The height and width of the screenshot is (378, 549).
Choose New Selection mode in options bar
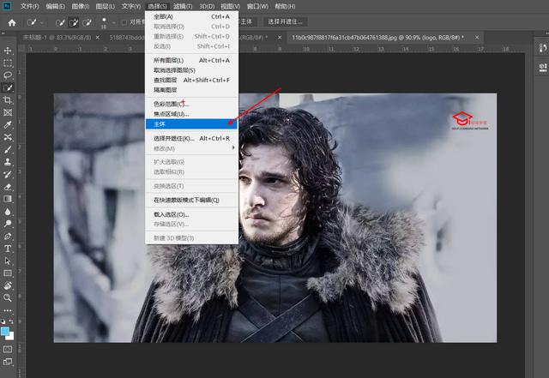tap(60, 23)
